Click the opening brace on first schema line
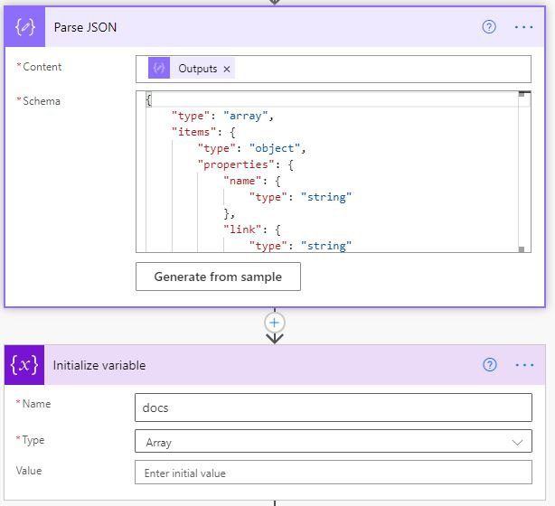The height and width of the screenshot is (506, 555). pyautogui.click(x=149, y=99)
